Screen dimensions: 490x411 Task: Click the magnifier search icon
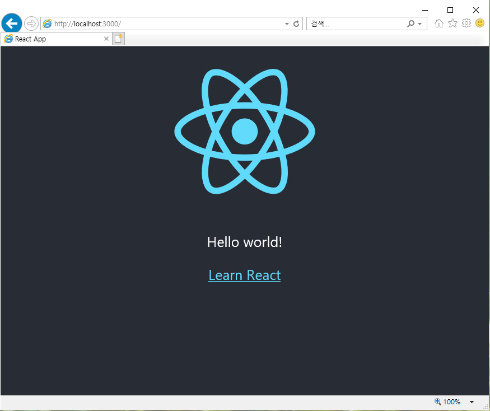[x=410, y=24]
